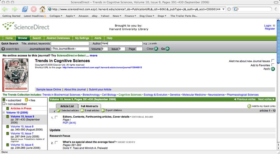Viewport: 280px width, 154px height.
Task: Open the About this Journal link
Action: (75, 90)
